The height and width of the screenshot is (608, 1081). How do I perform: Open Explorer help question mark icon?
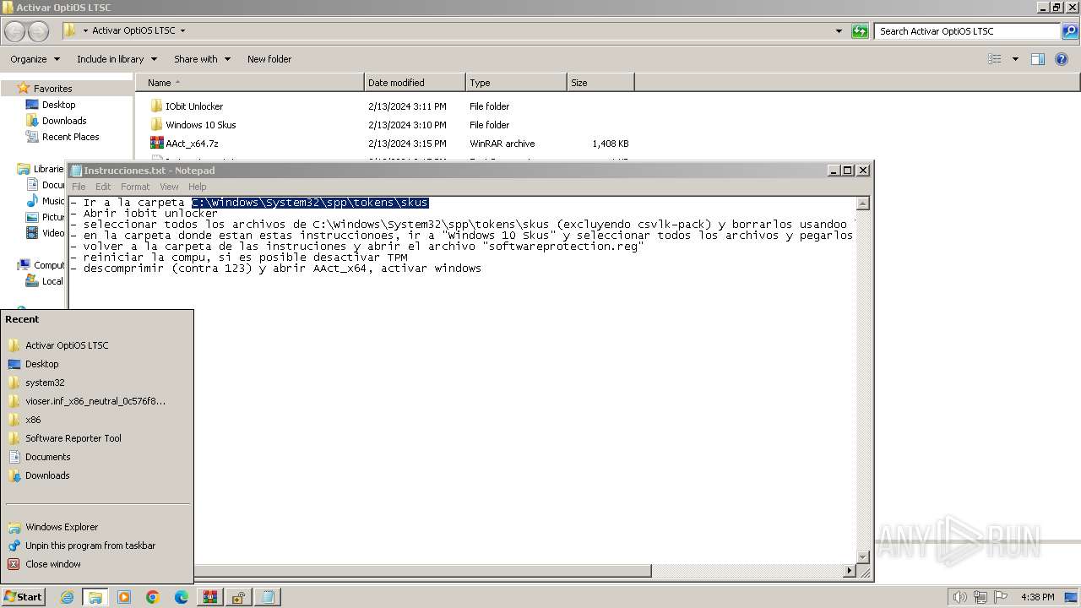coord(1062,59)
